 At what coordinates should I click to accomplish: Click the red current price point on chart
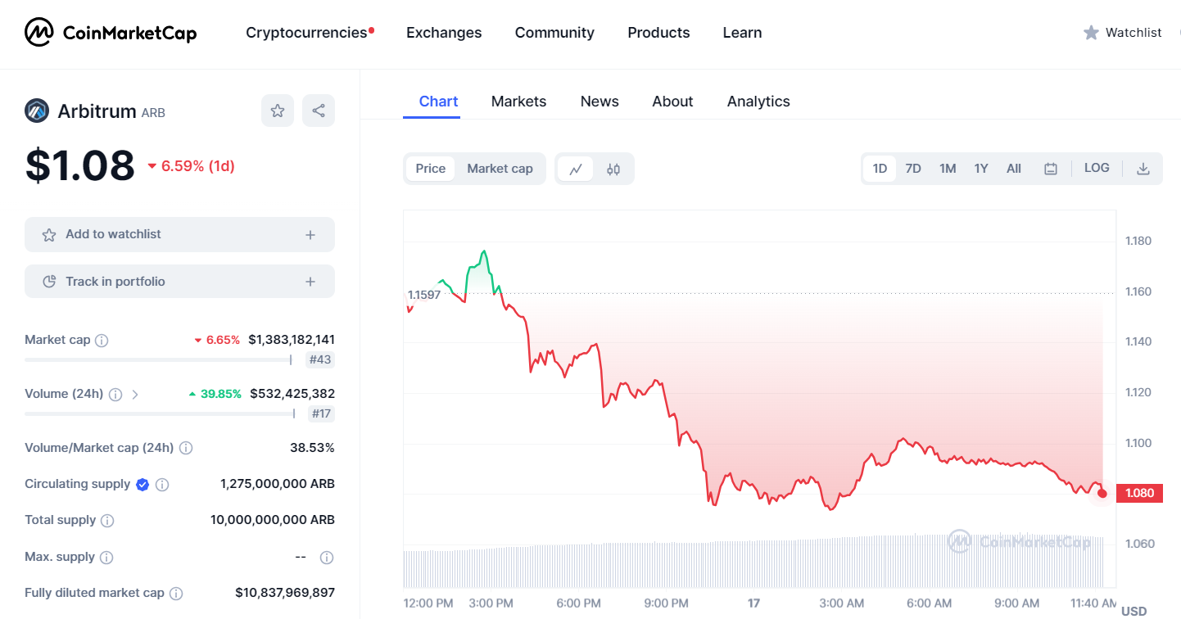pos(1102,493)
